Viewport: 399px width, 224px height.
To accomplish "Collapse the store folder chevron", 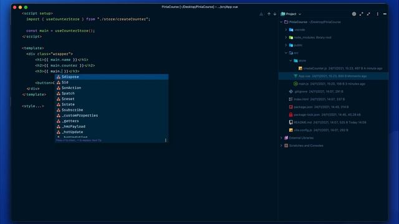I will pyautogui.click(x=291, y=60).
